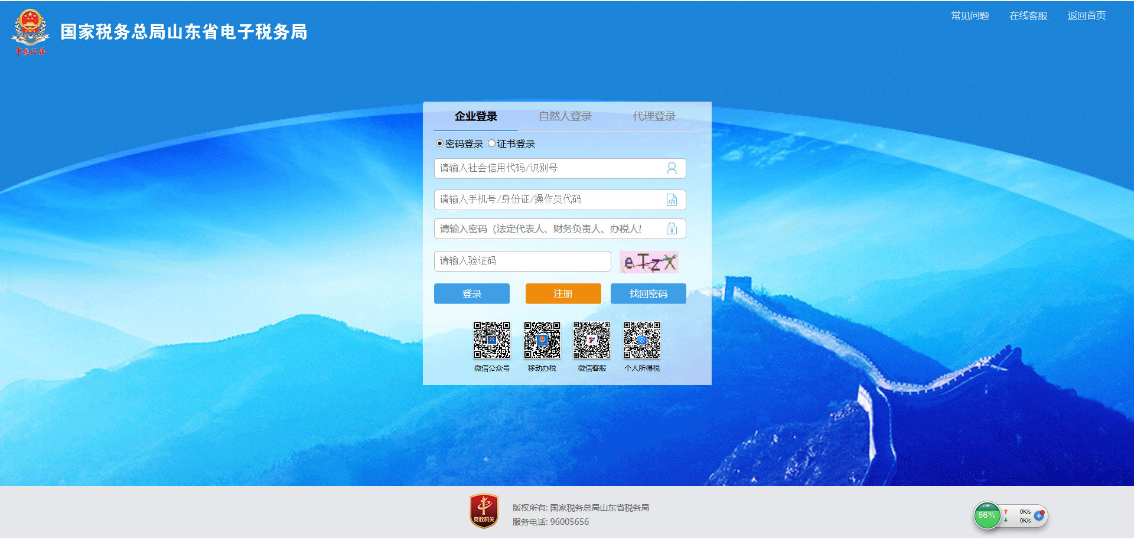Open the 常见问题 link
The height and width of the screenshot is (539, 1134).
coord(970,16)
